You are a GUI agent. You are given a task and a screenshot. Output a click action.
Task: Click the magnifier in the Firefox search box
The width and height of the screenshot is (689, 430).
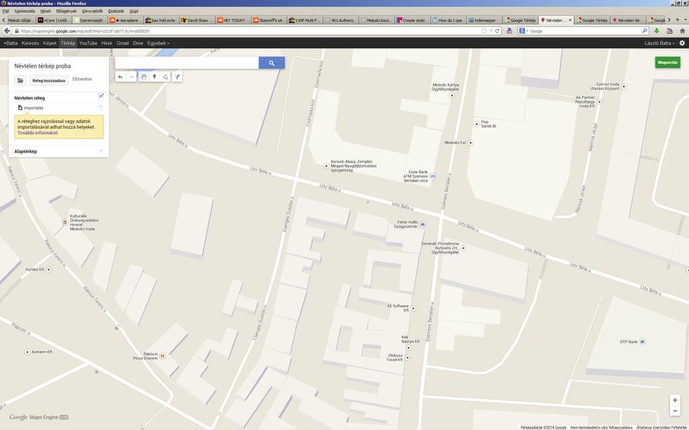[x=645, y=31]
